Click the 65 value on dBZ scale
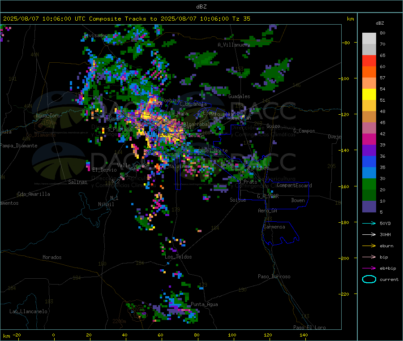Viewport: 403px width, 341px height. [382, 55]
